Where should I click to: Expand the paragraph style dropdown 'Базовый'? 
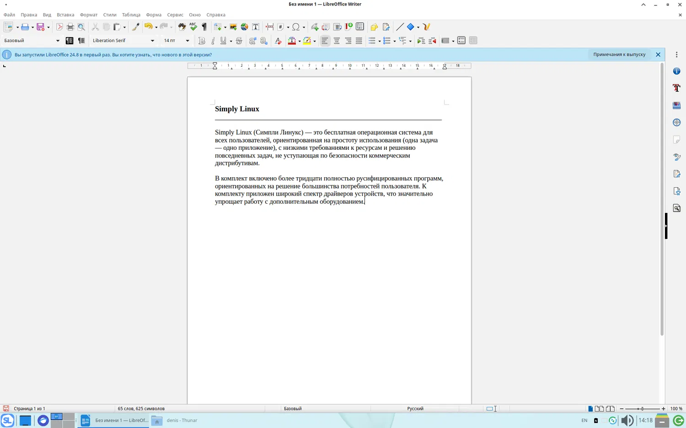click(58, 41)
